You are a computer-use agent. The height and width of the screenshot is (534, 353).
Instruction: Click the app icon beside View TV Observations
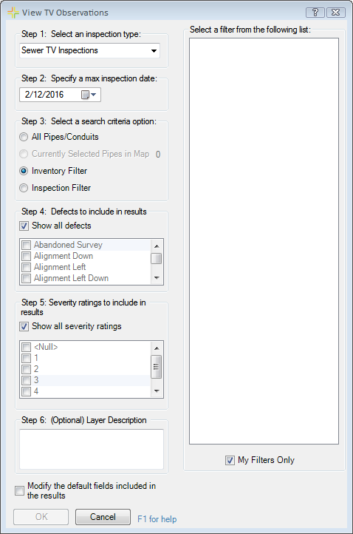(x=13, y=13)
